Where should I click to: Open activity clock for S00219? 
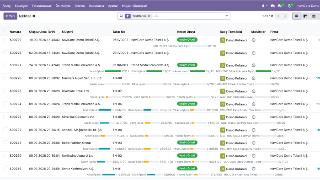point(253,169)
